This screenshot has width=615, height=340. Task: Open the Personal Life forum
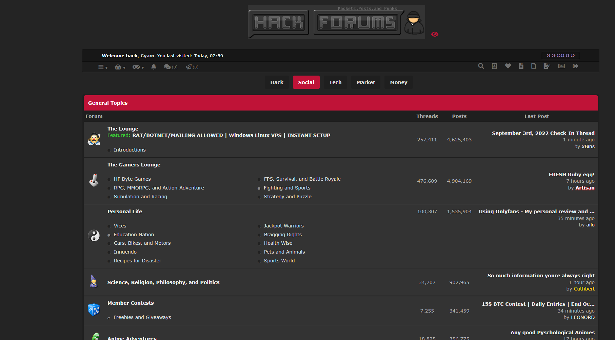click(125, 212)
